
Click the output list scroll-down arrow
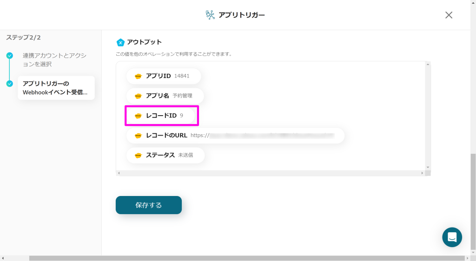(428, 167)
